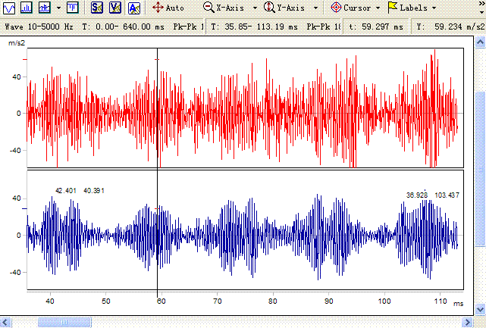This screenshot has height=328, width=486.
Task: Switch to the spectrum view icon
Action: 27,8
